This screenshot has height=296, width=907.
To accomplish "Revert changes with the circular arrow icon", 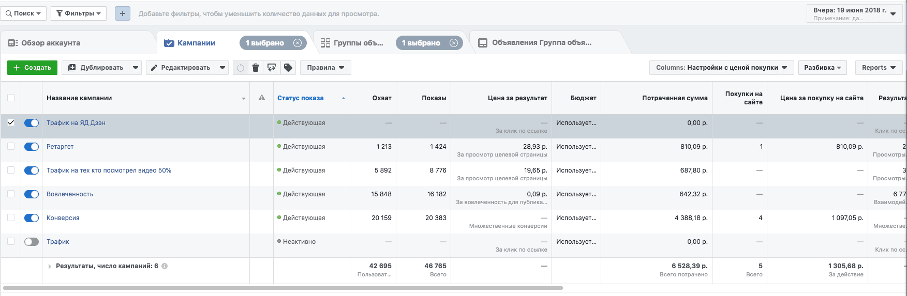I will coord(240,68).
